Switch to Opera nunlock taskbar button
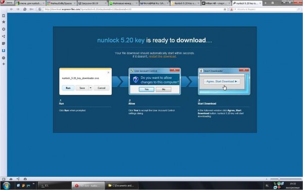Image resolution: width=303 pixels, height=190 pixels. point(88,185)
